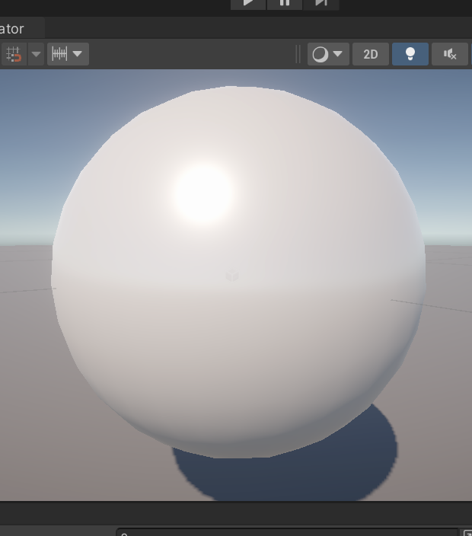This screenshot has width=472, height=536.
Task: Open the draw mode dropdown arrow
Action: coord(338,54)
